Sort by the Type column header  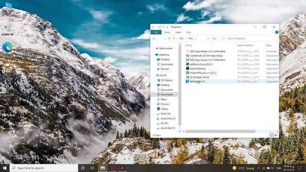point(269,45)
